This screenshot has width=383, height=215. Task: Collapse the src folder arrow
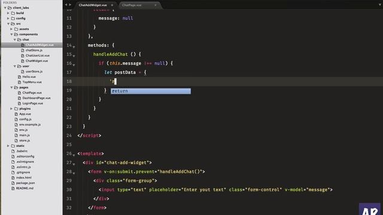8,24
